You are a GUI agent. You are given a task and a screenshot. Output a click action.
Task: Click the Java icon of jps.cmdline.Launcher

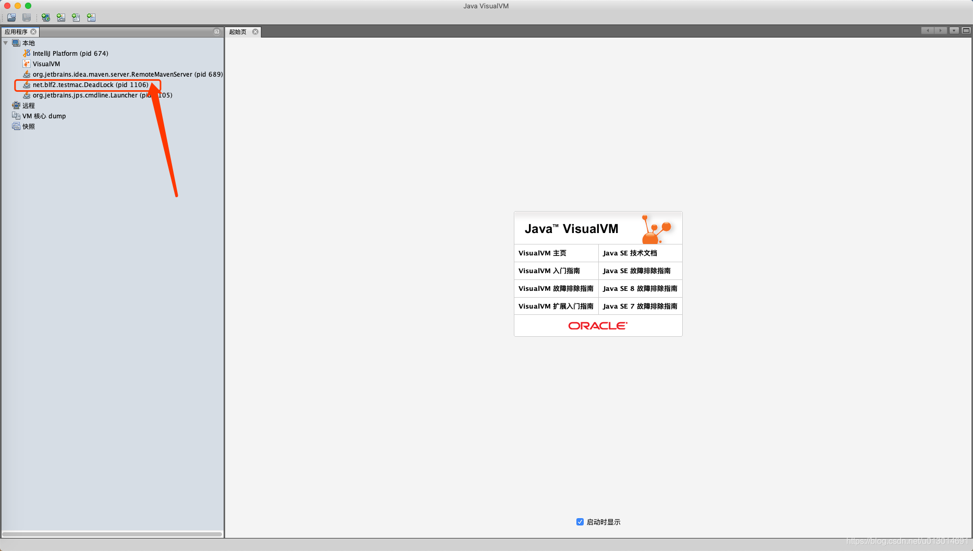[x=27, y=95]
